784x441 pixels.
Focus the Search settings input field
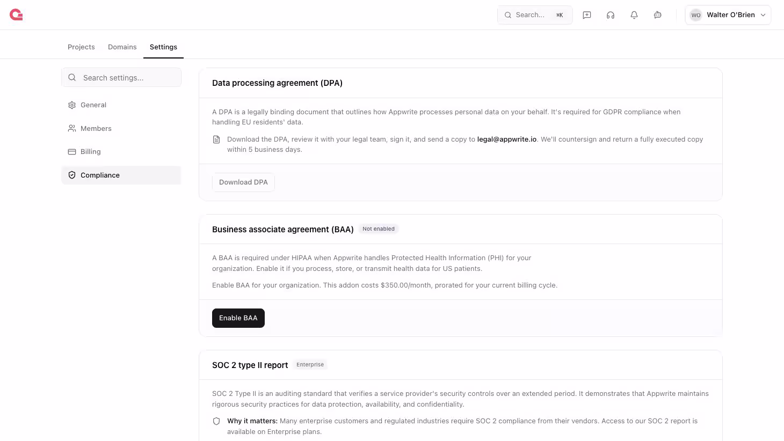[121, 78]
